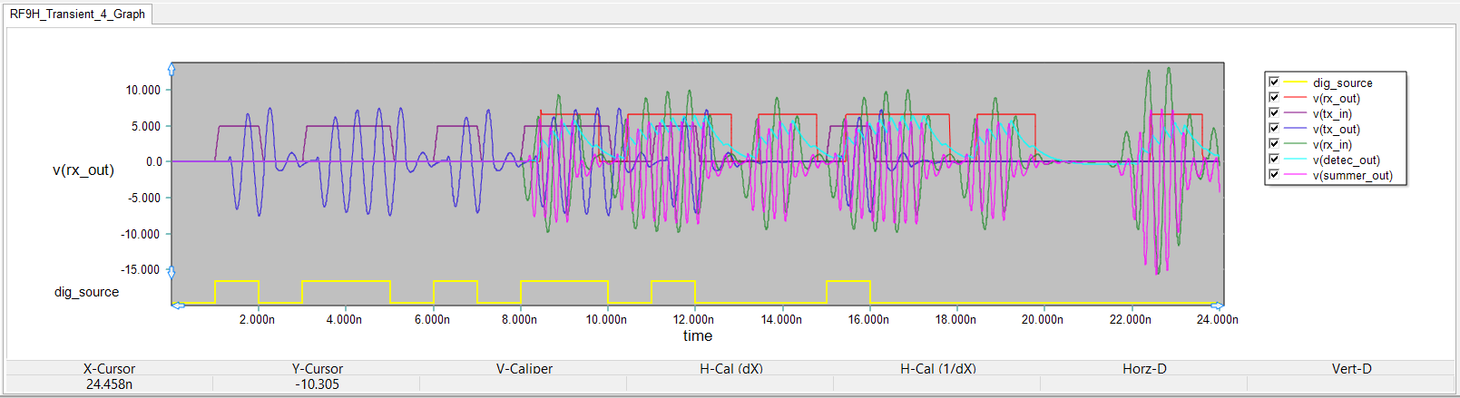Toggle the v(tx_in) legend checkbox
1460x398 pixels.
tap(1274, 113)
